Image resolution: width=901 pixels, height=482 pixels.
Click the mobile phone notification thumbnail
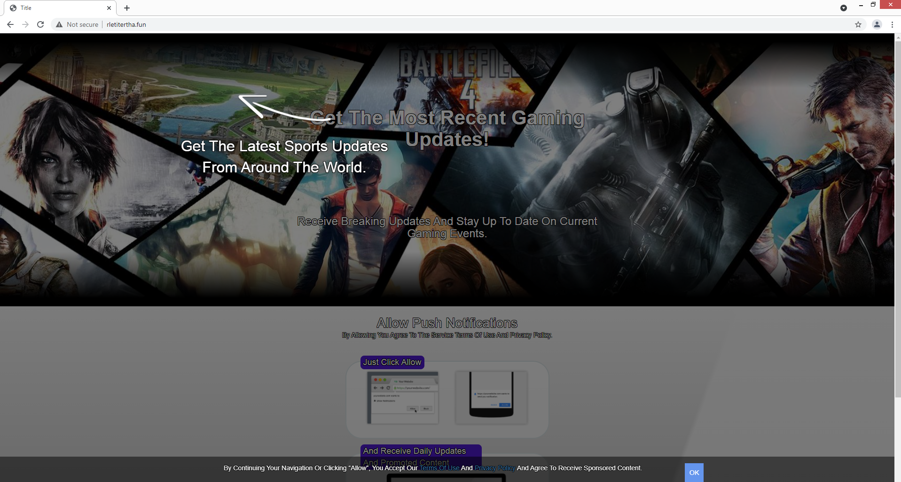tap(491, 397)
